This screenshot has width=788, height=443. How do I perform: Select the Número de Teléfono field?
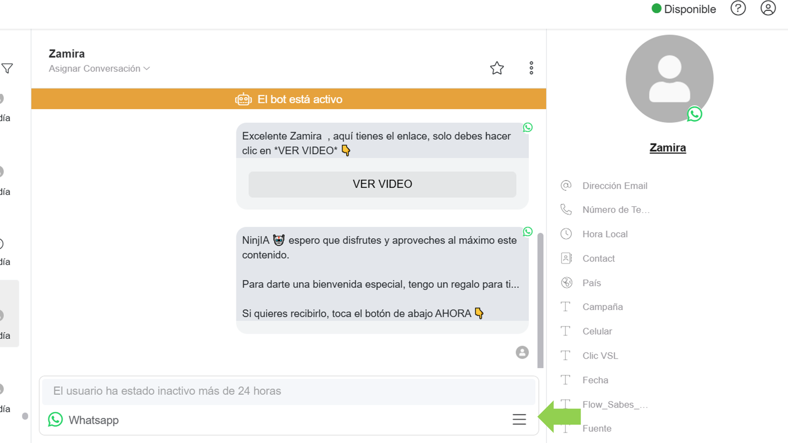coord(616,210)
